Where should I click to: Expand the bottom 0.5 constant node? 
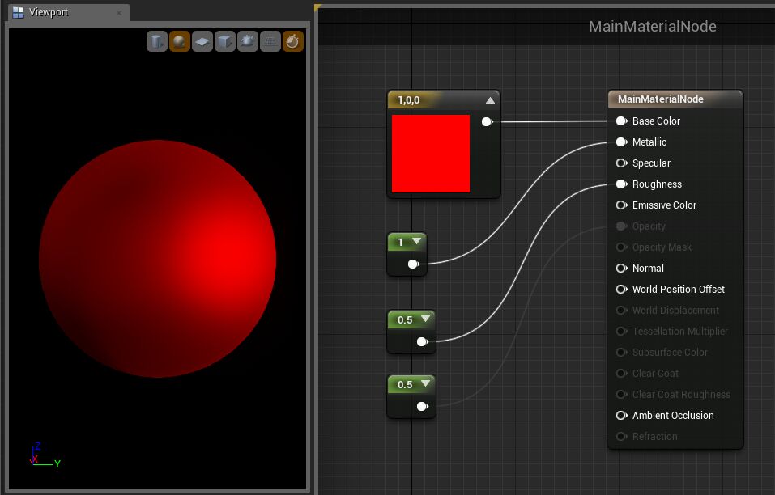(x=426, y=383)
